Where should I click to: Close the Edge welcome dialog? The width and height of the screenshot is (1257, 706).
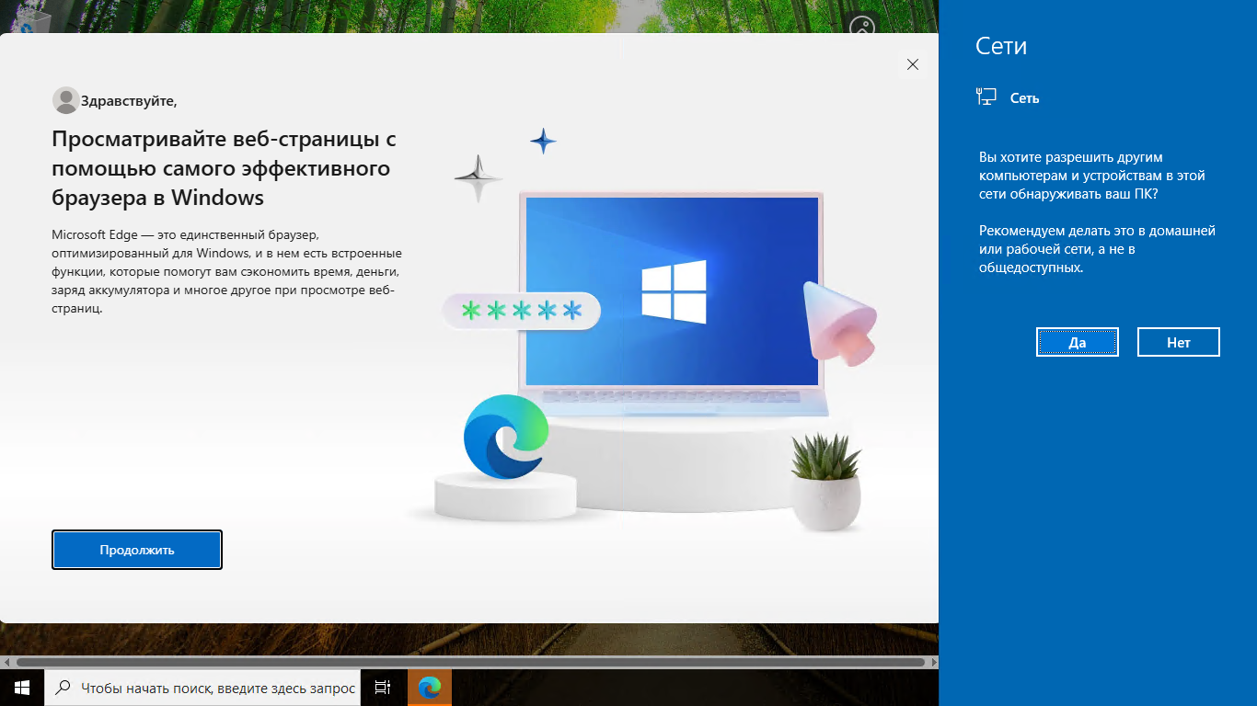tap(913, 64)
